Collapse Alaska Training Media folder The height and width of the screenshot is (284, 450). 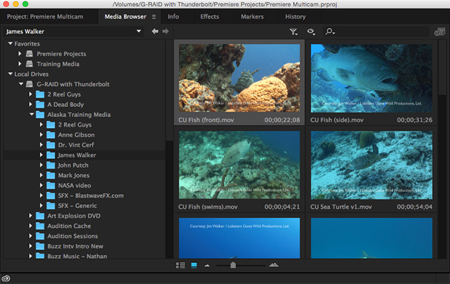[x=32, y=114]
